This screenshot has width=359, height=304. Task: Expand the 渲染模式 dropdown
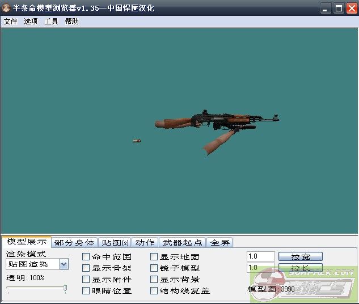[x=64, y=264]
